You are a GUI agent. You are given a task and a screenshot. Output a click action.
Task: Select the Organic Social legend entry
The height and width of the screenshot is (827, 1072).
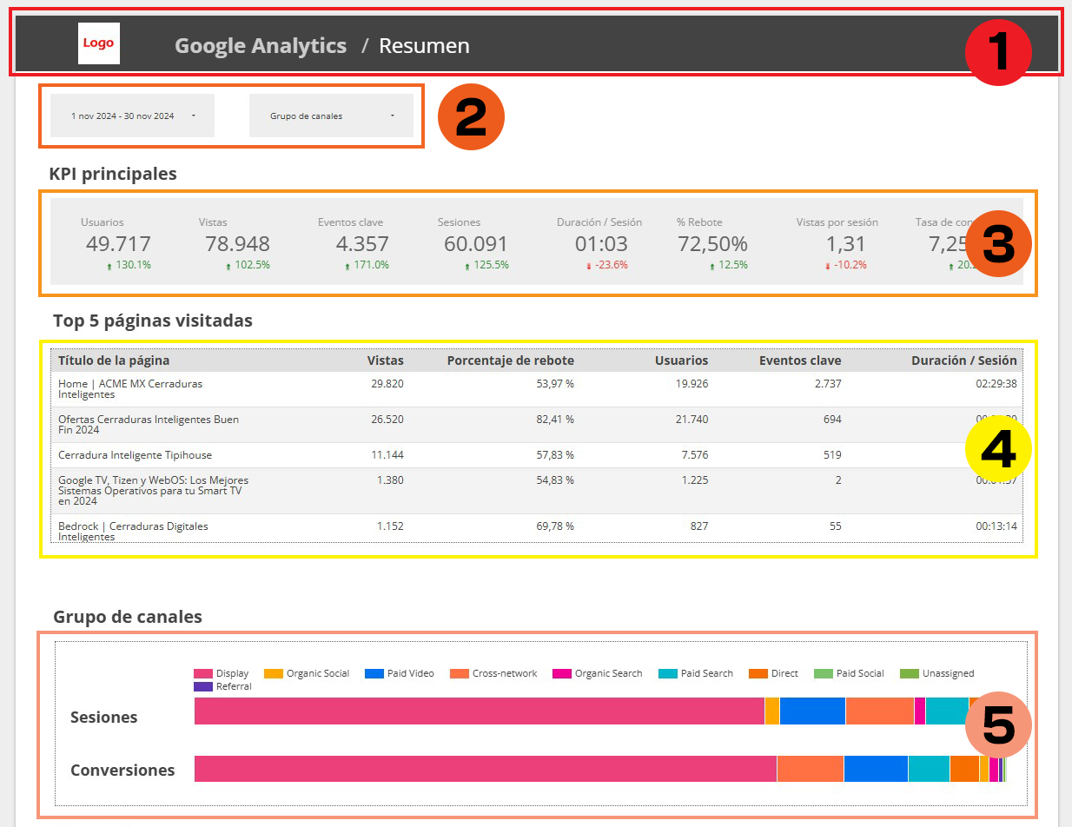(307, 673)
